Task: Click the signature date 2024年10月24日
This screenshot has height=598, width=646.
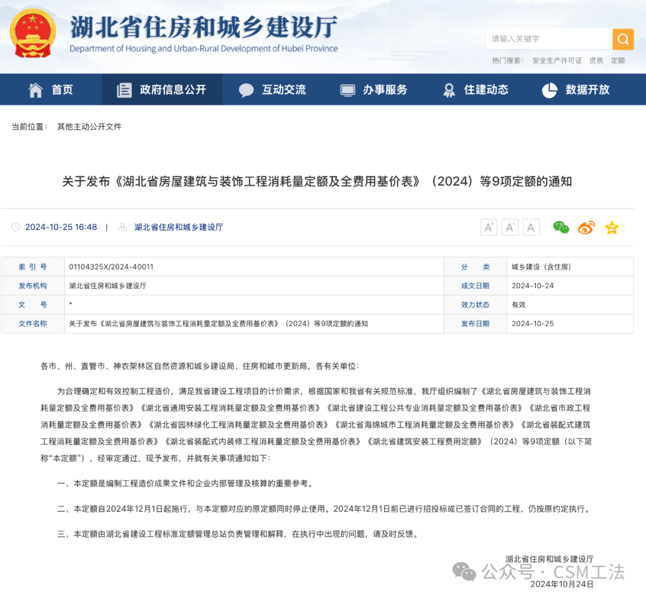Action: point(562,584)
